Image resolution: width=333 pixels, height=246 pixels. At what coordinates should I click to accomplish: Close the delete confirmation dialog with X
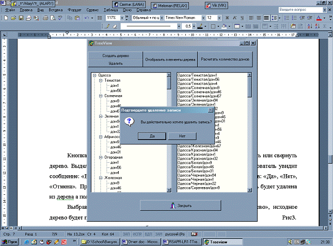pos(210,110)
